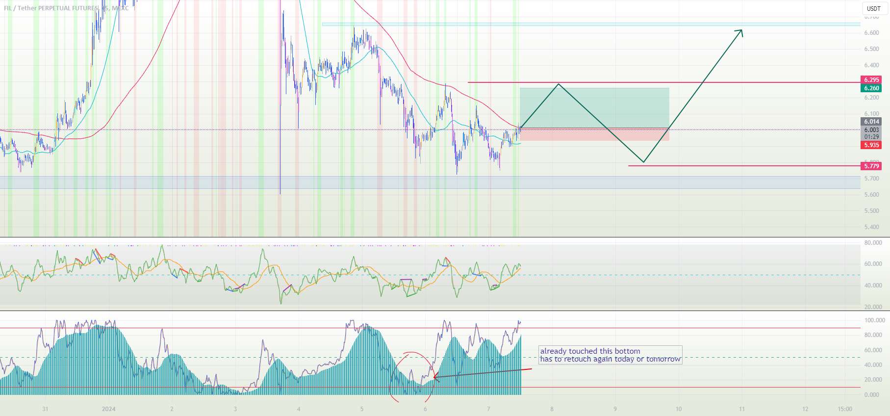The height and width of the screenshot is (416, 890).
Task: Select the red stop-loss zone of position
Action: pos(594,134)
